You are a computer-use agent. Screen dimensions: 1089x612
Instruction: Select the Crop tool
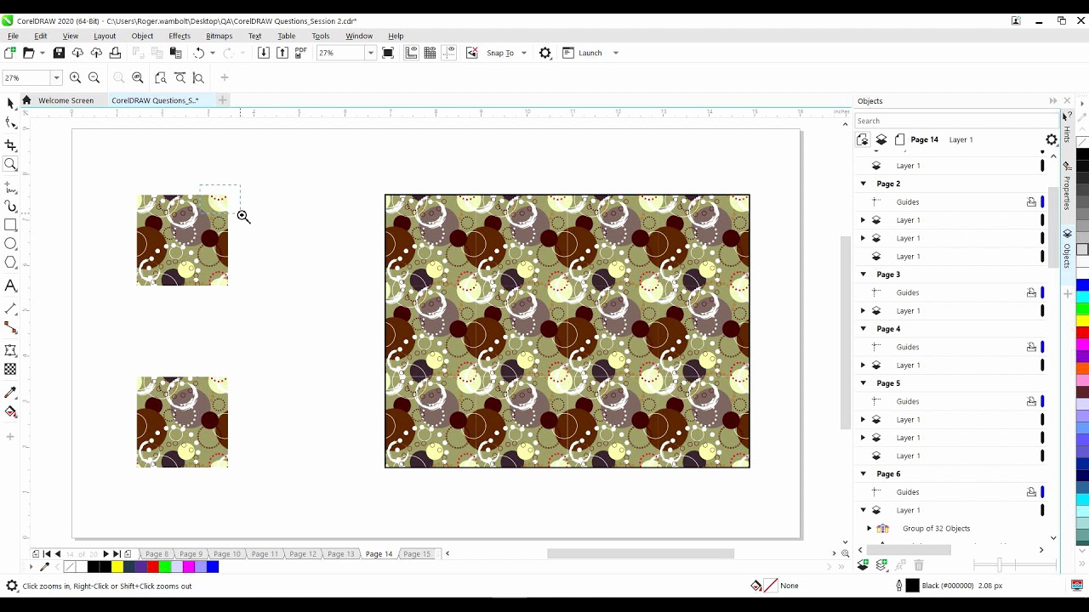click(x=10, y=145)
